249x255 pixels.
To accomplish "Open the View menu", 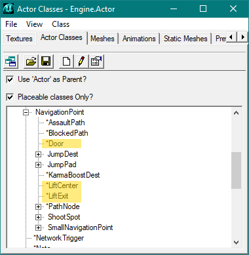I will [34, 24].
